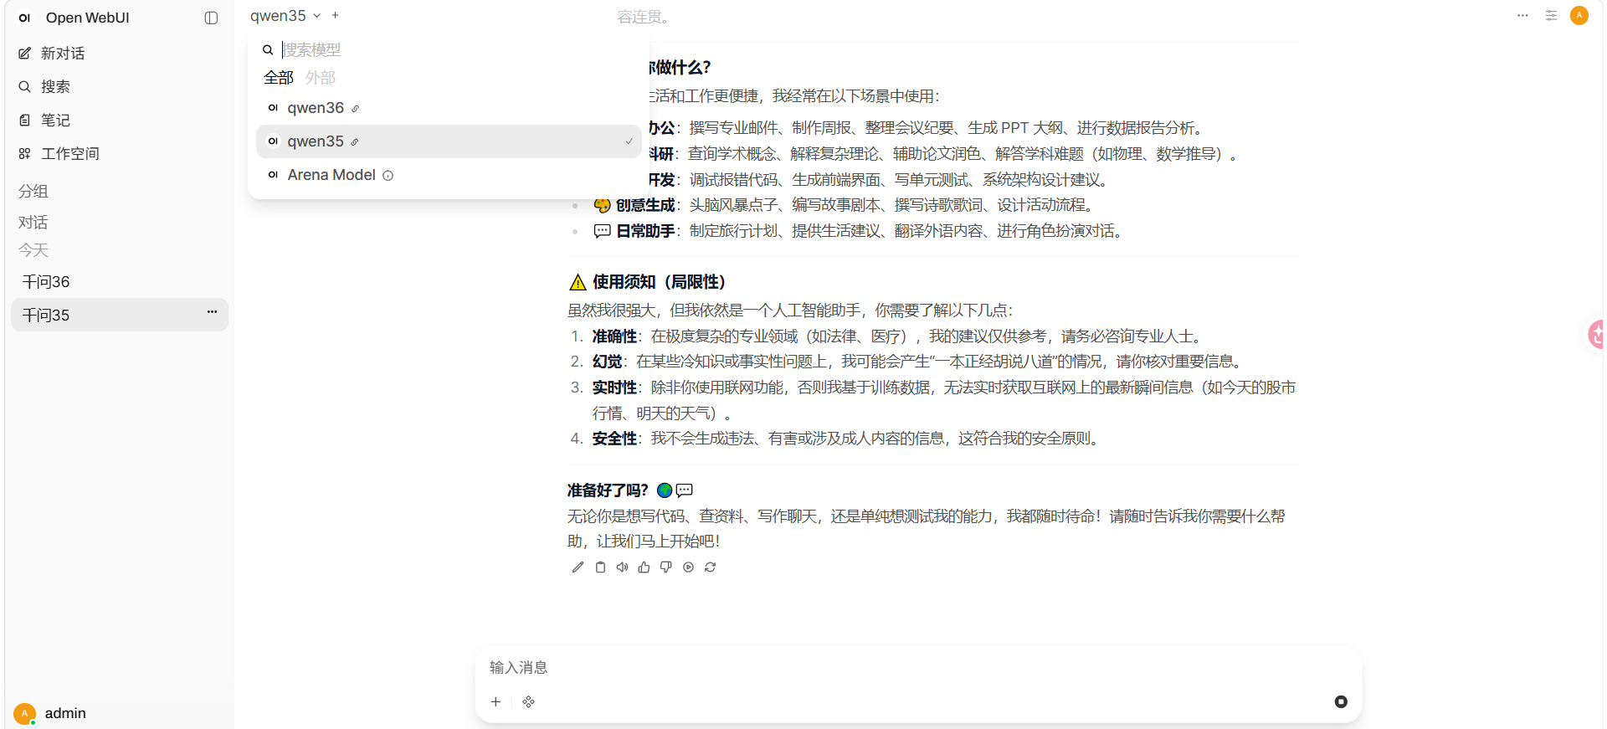Edit the response with the pencil icon
Image resolution: width=1607 pixels, height=729 pixels.
click(578, 567)
